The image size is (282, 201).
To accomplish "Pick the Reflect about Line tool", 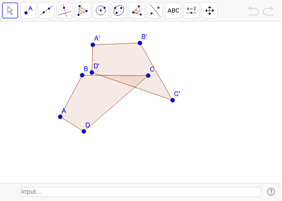I will (155, 10).
